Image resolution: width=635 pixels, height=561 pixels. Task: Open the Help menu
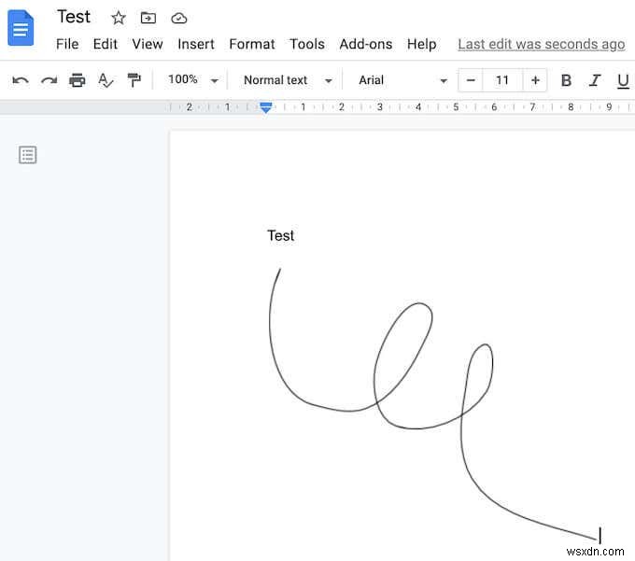point(421,44)
